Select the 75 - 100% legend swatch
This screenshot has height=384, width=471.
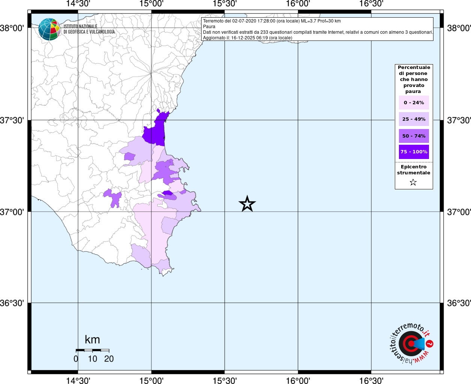click(414, 152)
